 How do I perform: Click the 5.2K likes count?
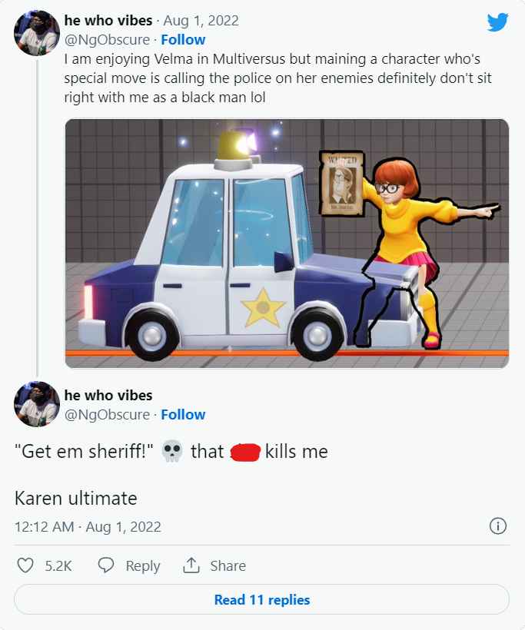coord(58,565)
